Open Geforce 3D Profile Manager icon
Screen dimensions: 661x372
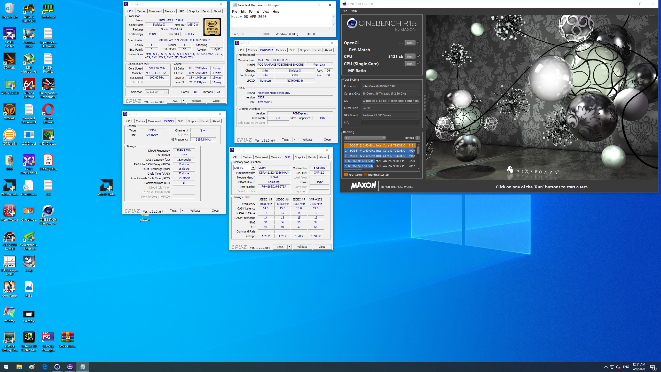[x=29, y=341]
